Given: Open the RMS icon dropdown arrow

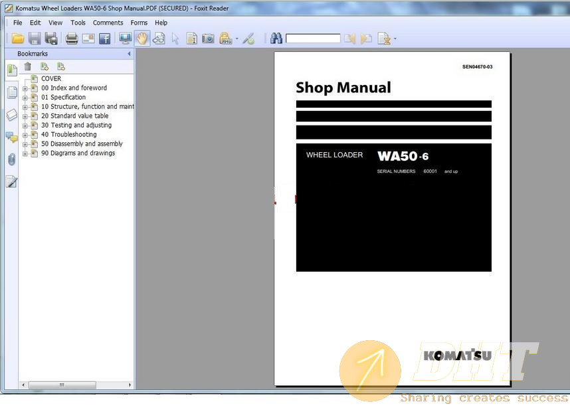Looking at the screenshot, I should pyautogui.click(x=237, y=39).
